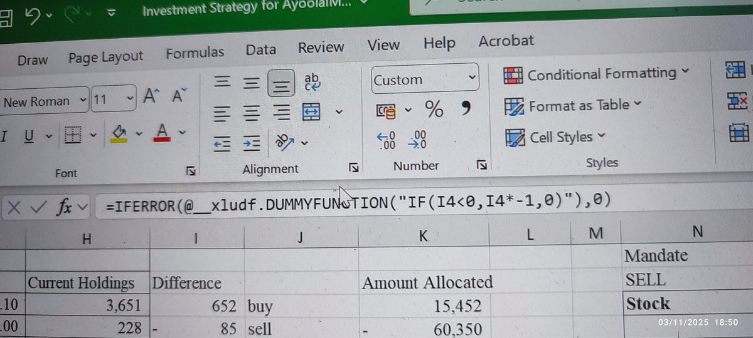This screenshot has height=338, width=753.
Task: Toggle underline formatting
Action: (29, 136)
